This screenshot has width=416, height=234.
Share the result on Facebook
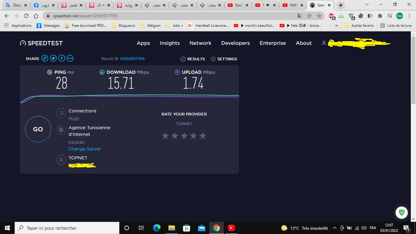[62, 58]
